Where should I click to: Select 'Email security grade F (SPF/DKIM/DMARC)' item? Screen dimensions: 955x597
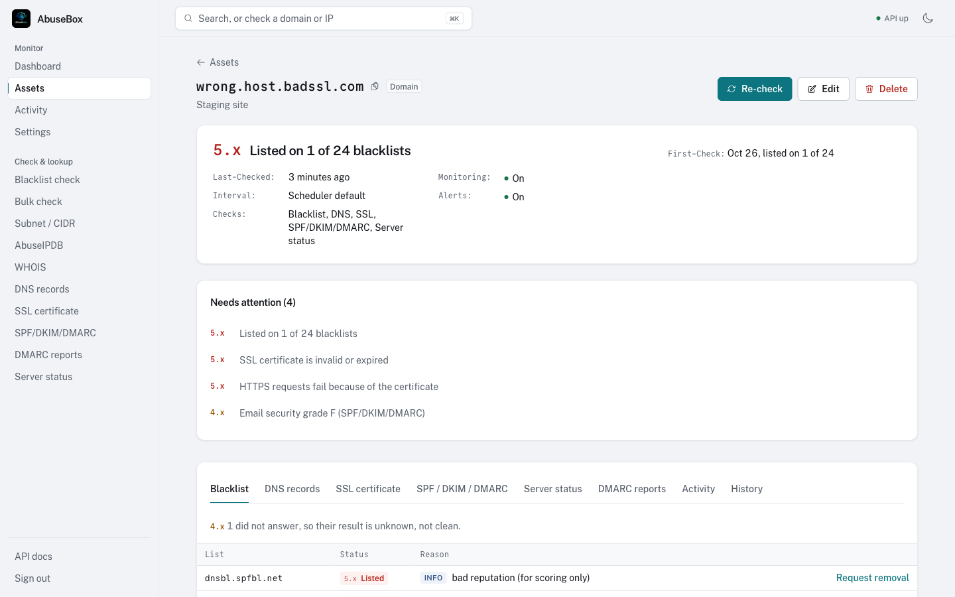coord(332,413)
